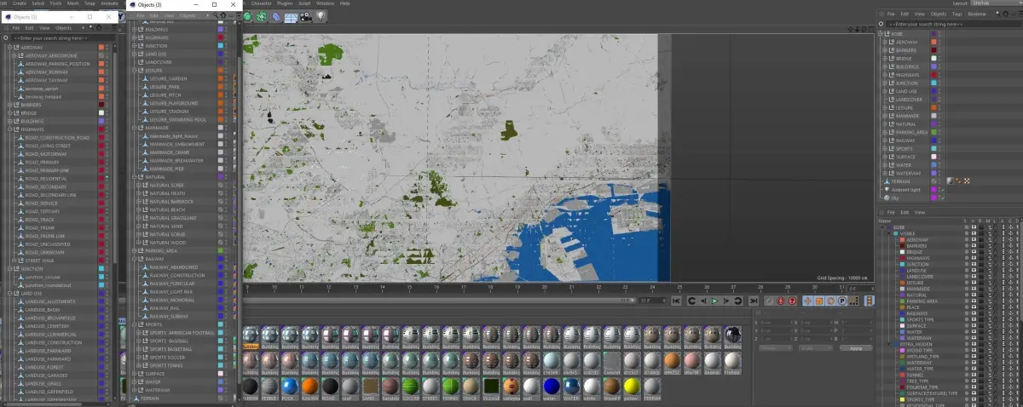Open Tags menu in right Objects panel
This screenshot has height=407, width=1023.
956,14
